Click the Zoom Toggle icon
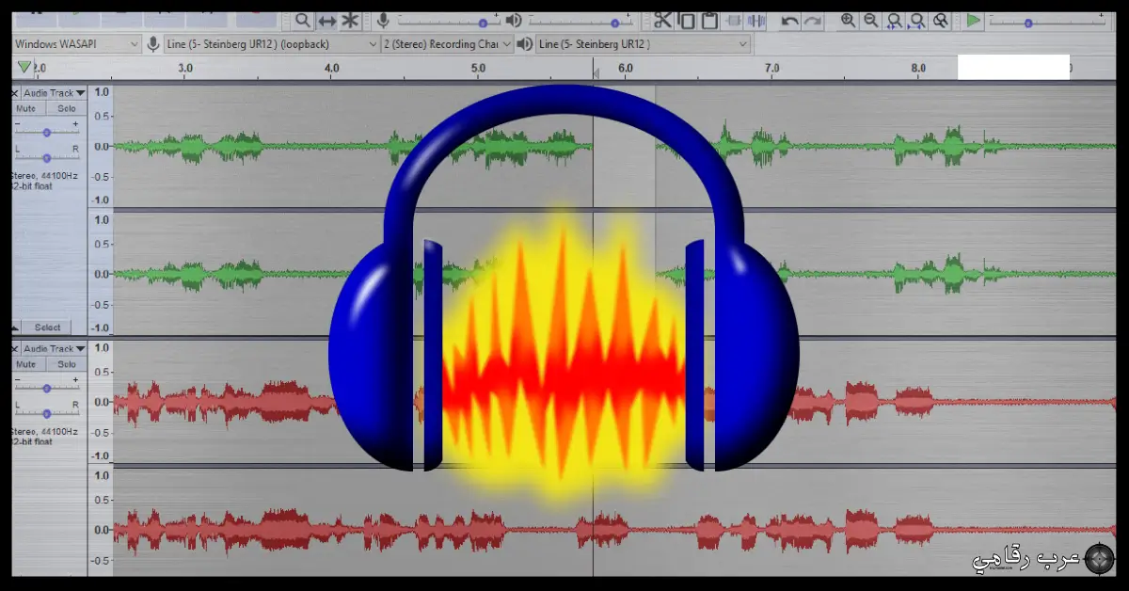This screenshot has width=1129, height=591. [x=939, y=20]
